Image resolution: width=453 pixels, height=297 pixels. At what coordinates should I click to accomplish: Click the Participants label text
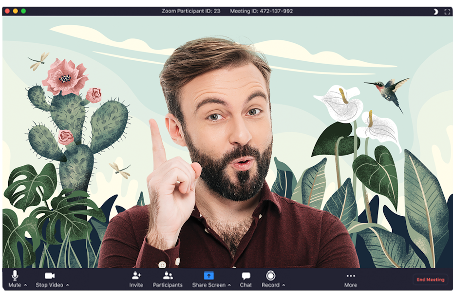tap(168, 285)
